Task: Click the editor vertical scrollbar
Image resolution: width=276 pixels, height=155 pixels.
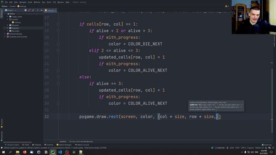Action: pos(272,100)
